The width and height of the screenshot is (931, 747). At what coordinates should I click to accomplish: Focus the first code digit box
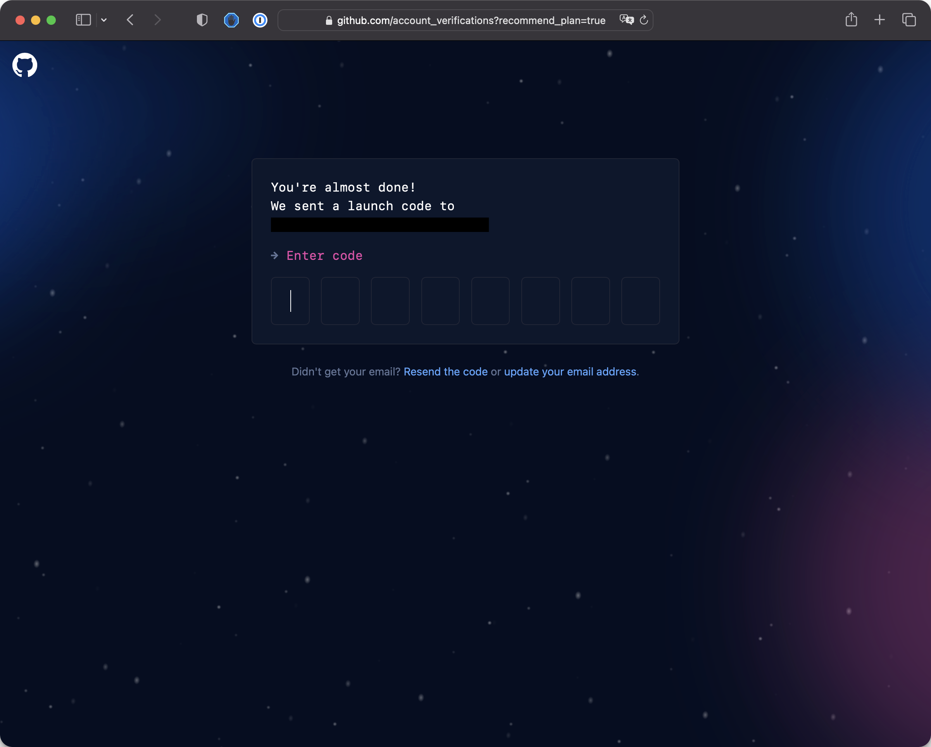coord(290,301)
